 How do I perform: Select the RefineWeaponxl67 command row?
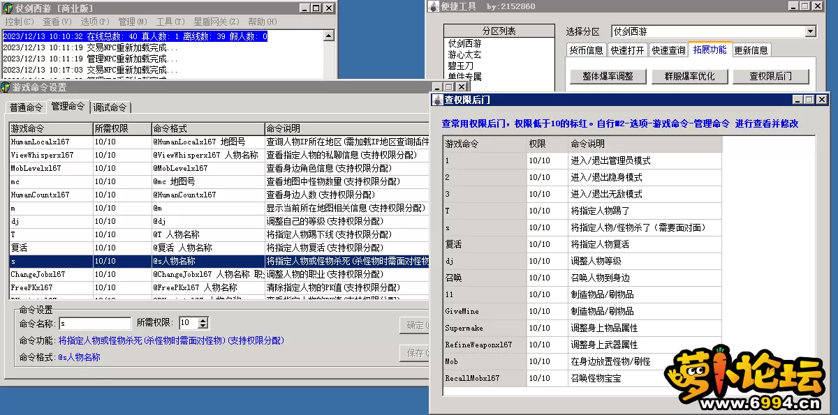[582, 345]
